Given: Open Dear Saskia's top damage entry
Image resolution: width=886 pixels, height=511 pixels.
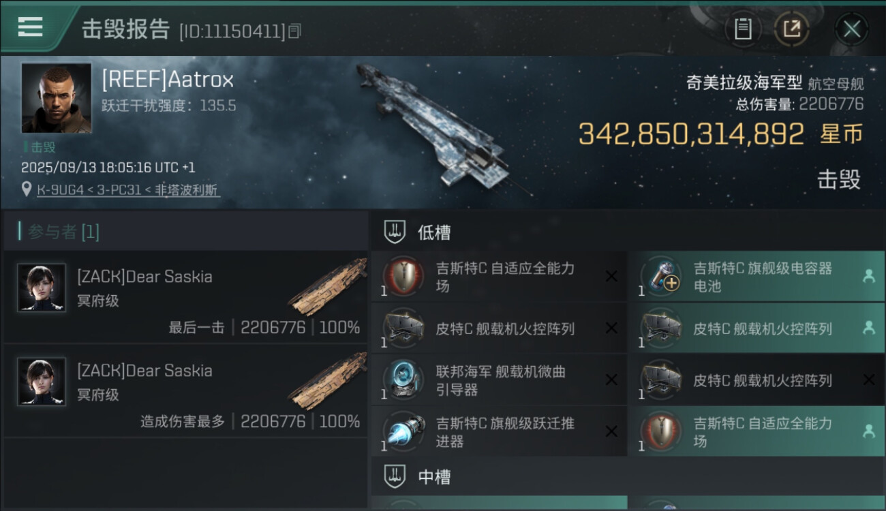Looking at the screenshot, I should click(x=185, y=390).
